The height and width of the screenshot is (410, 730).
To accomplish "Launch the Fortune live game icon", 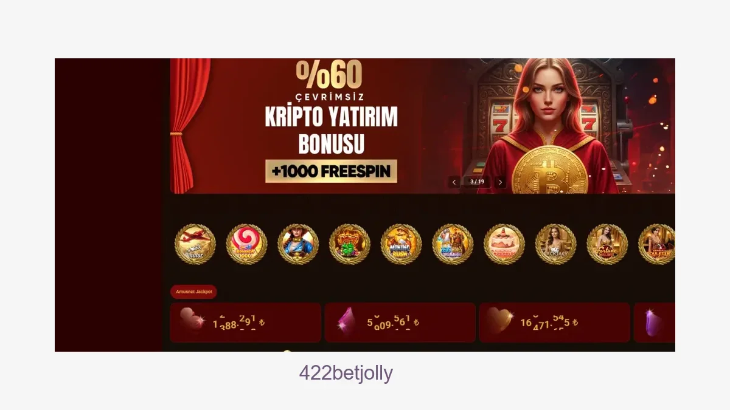I will pyautogui.click(x=607, y=244).
